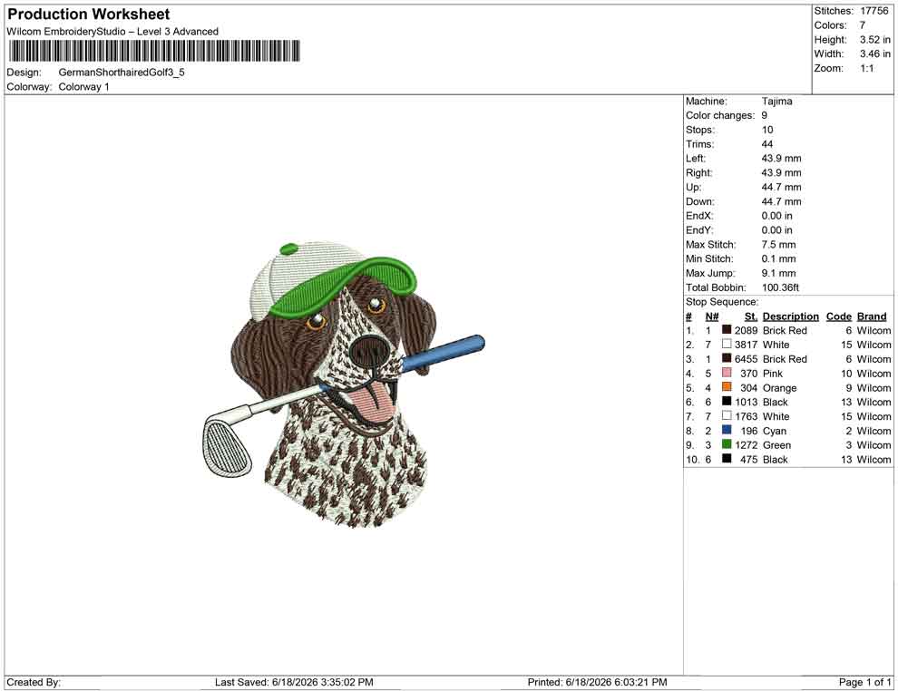
Task: Click the Up value '44.7 mm'
Action: point(782,187)
